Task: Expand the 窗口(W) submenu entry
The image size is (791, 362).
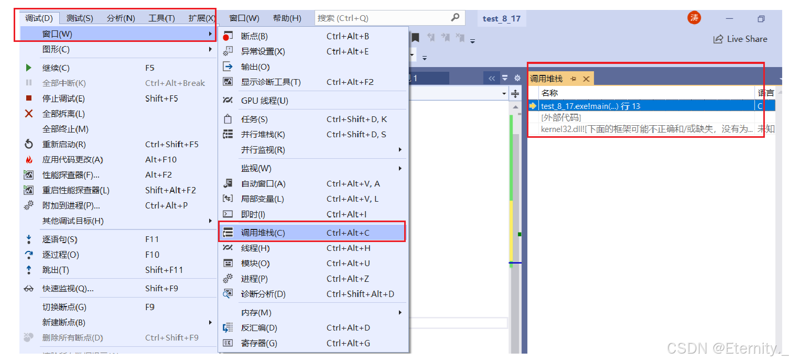Action: pos(118,34)
